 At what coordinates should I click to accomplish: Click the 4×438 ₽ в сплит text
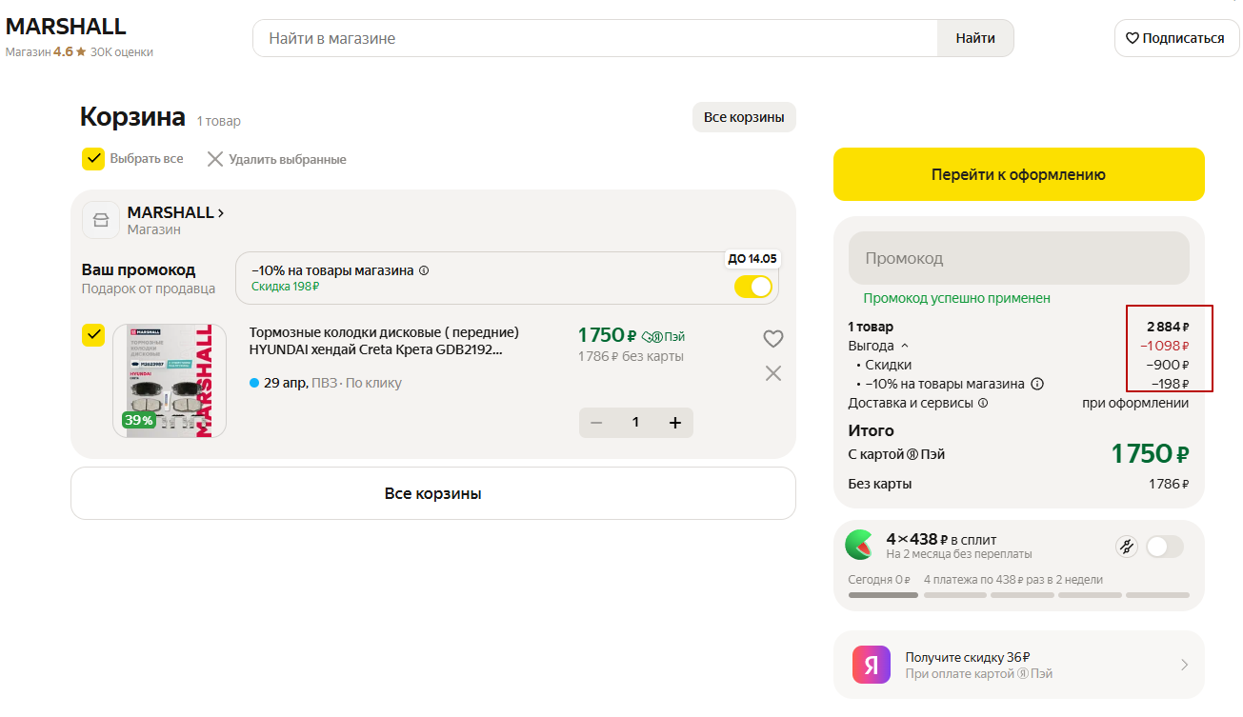941,539
